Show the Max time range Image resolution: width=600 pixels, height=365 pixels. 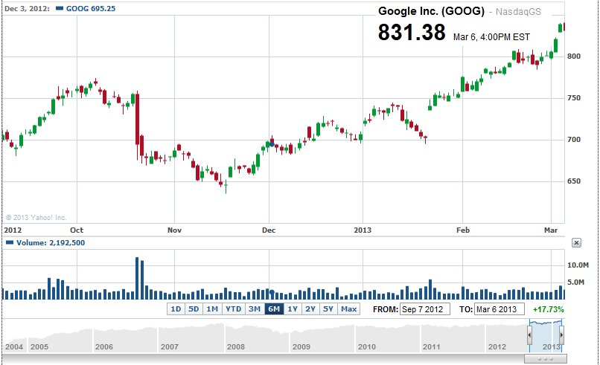(348, 309)
